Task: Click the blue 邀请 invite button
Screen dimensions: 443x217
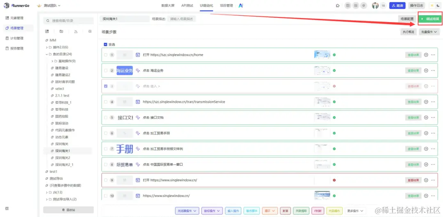Action: coord(397,6)
